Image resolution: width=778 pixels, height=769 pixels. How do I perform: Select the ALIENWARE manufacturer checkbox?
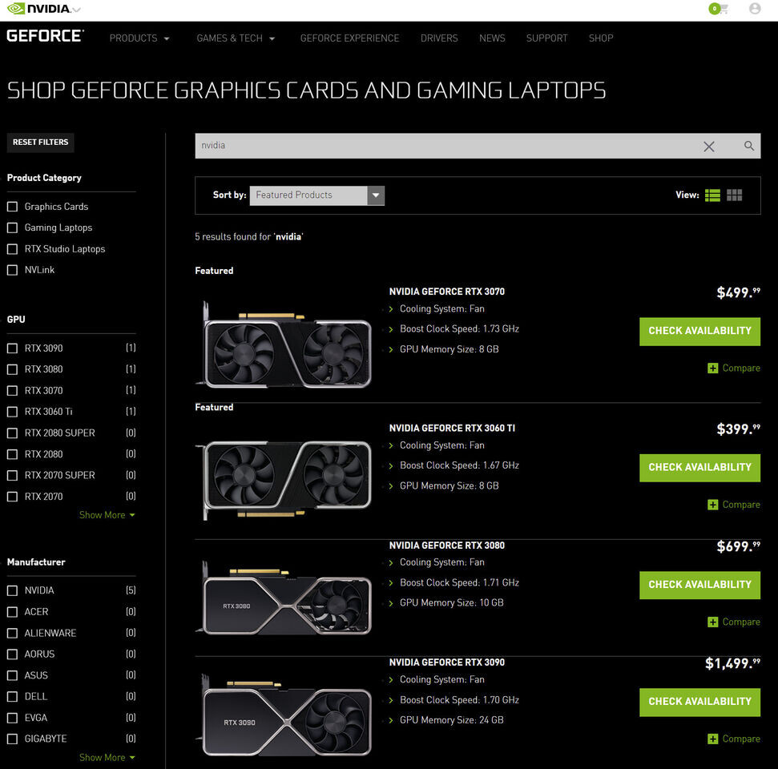click(x=12, y=634)
